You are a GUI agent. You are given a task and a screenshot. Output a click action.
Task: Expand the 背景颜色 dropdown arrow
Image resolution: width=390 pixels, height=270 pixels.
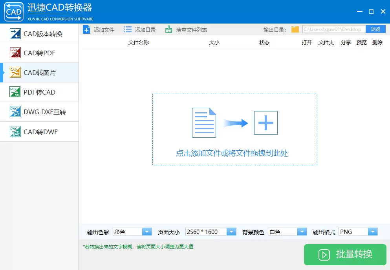pos(302,232)
